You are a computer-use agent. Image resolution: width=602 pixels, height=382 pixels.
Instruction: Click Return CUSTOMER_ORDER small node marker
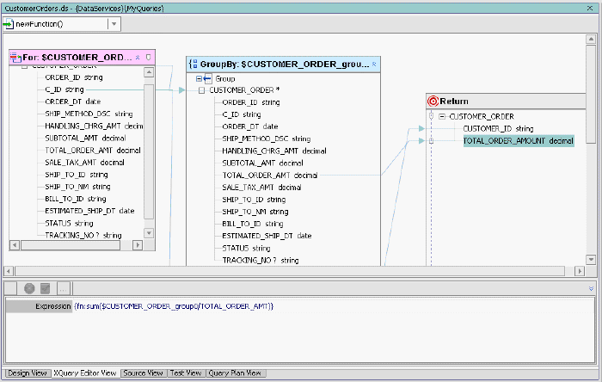click(x=431, y=116)
